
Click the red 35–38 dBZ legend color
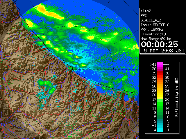[x=160, y=73]
